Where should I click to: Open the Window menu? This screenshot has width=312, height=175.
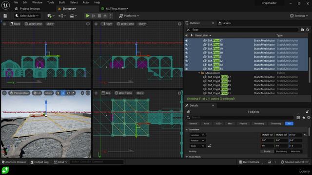click(x=37, y=2)
